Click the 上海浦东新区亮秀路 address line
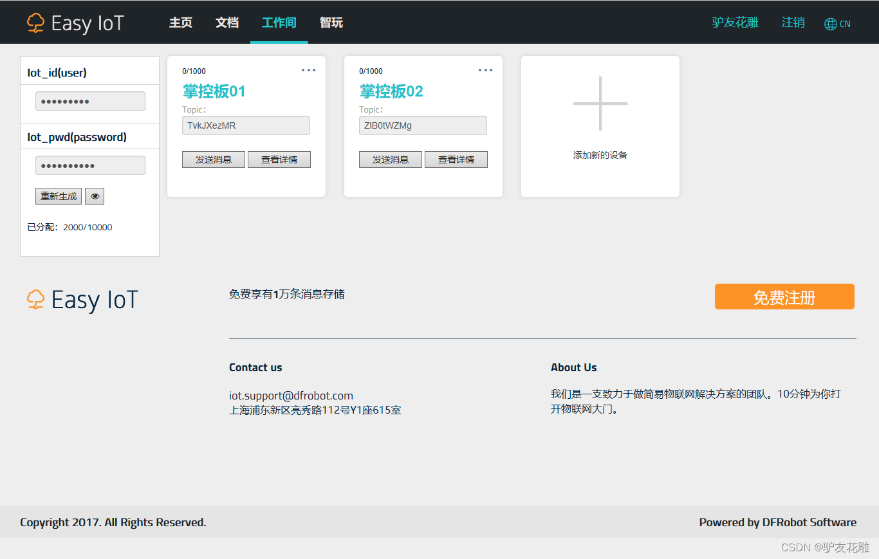879x559 pixels. coord(315,410)
